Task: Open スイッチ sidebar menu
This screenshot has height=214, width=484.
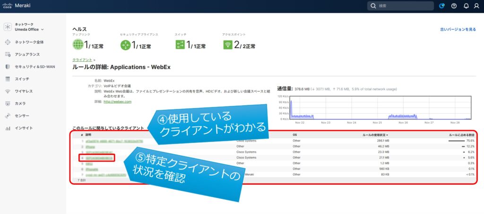Action: pos(22,79)
